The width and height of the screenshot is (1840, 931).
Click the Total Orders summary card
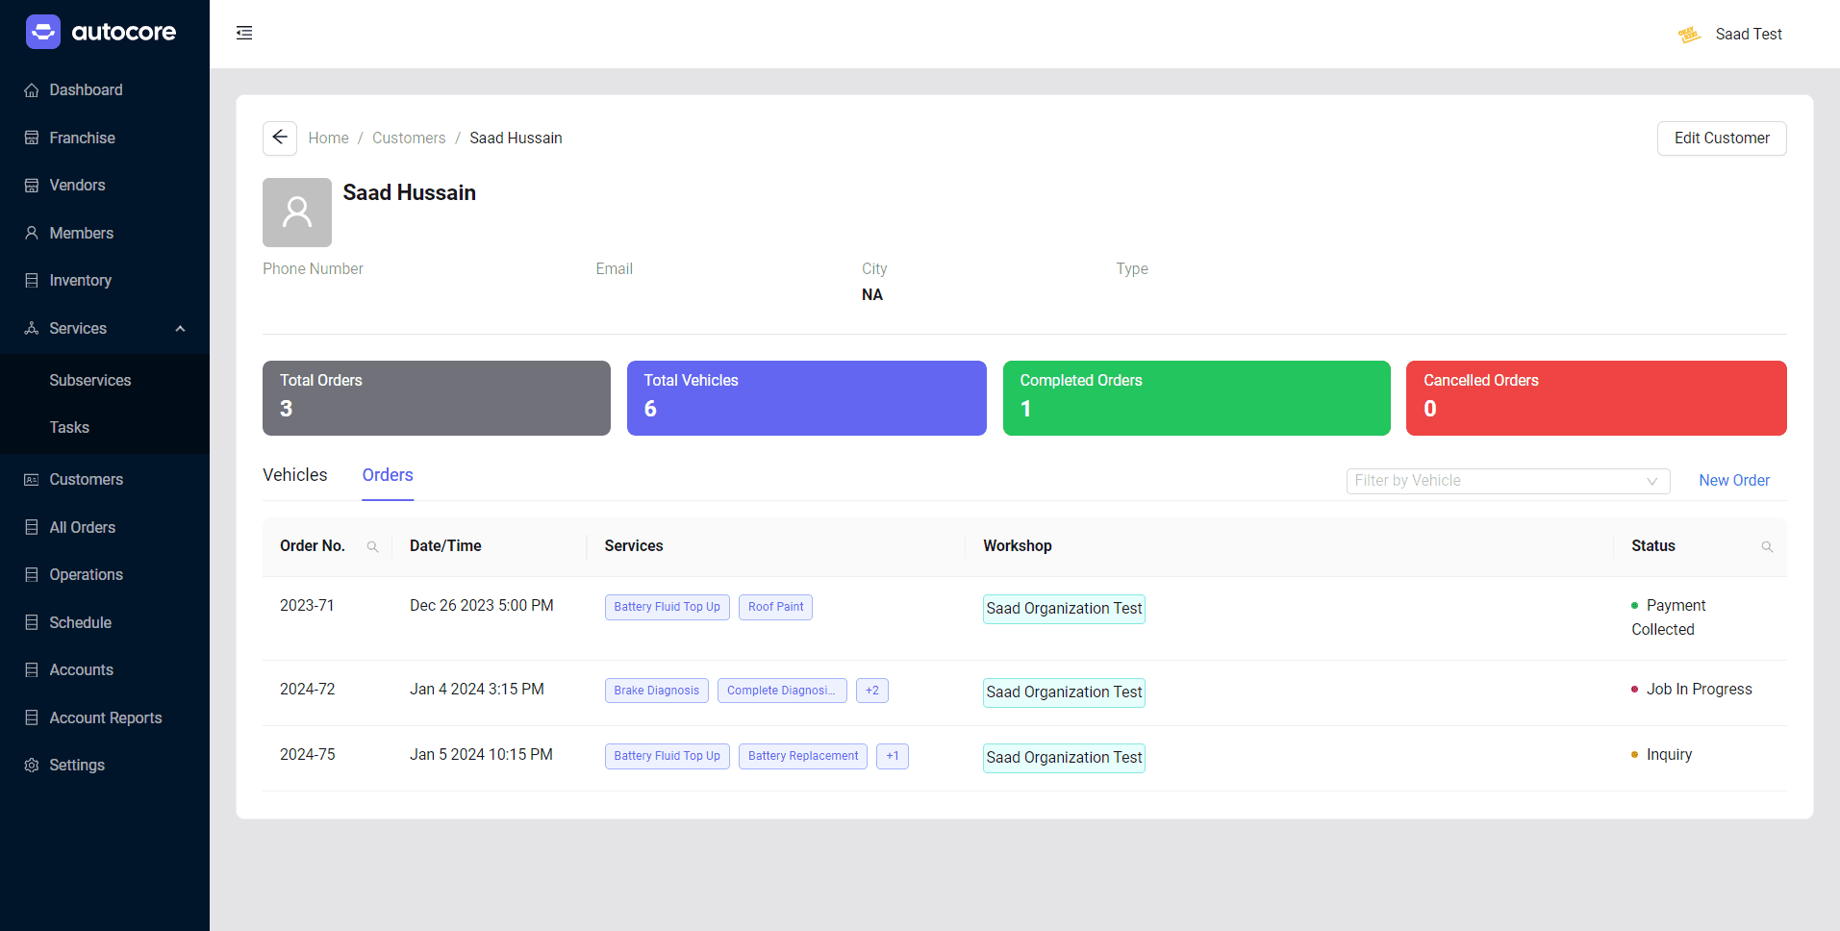[x=437, y=398]
